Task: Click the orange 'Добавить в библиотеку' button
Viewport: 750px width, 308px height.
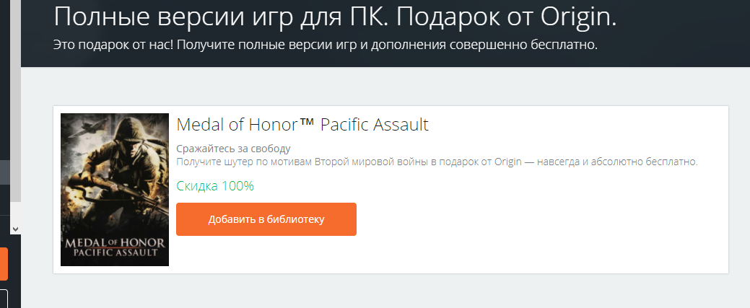Action: [266, 219]
